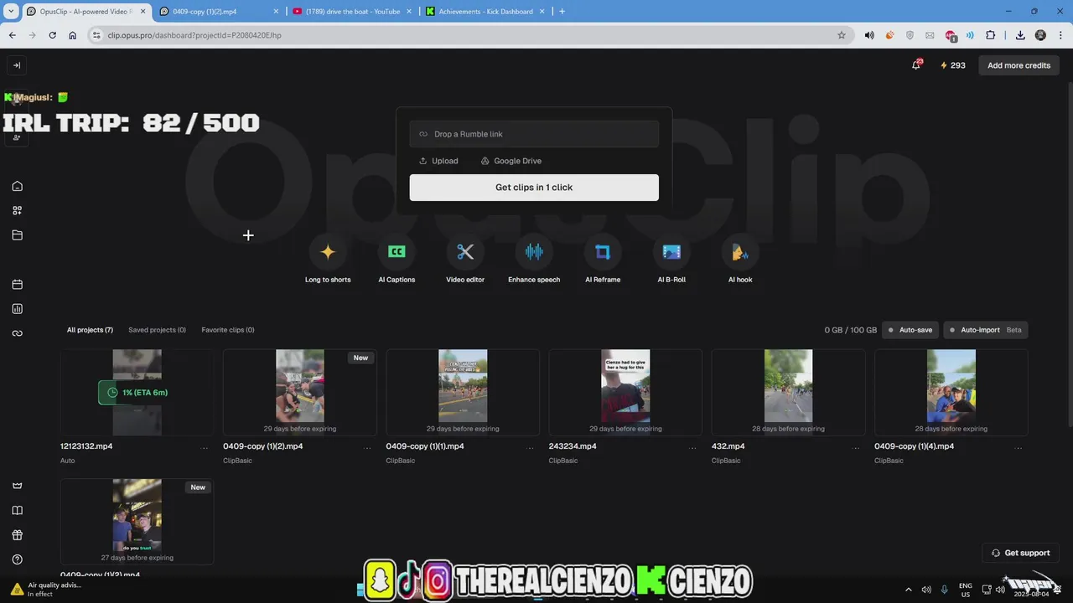The image size is (1073, 603).
Task: Toggle the Auto-import Beta option
Action: (x=985, y=330)
